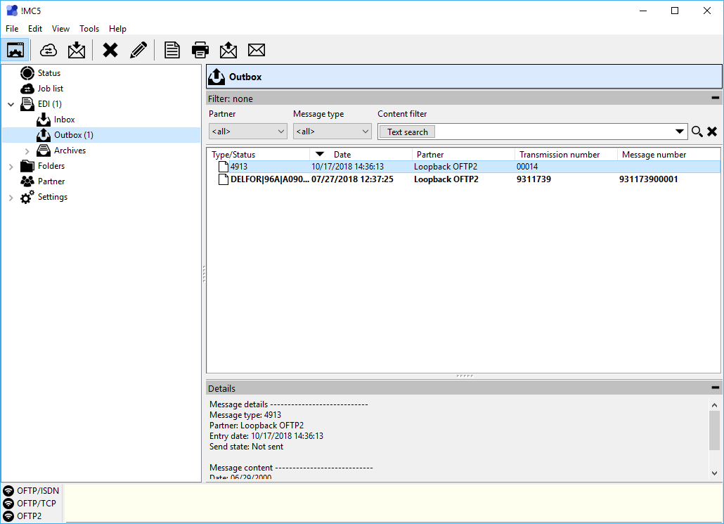The height and width of the screenshot is (524, 724).
Task: Click transmission number 00014
Action: pos(527,167)
